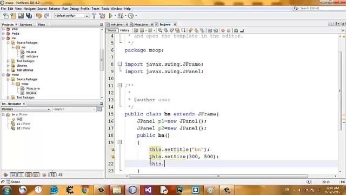Click Shift Line Left icon

pyautogui.click(x=210, y=30)
